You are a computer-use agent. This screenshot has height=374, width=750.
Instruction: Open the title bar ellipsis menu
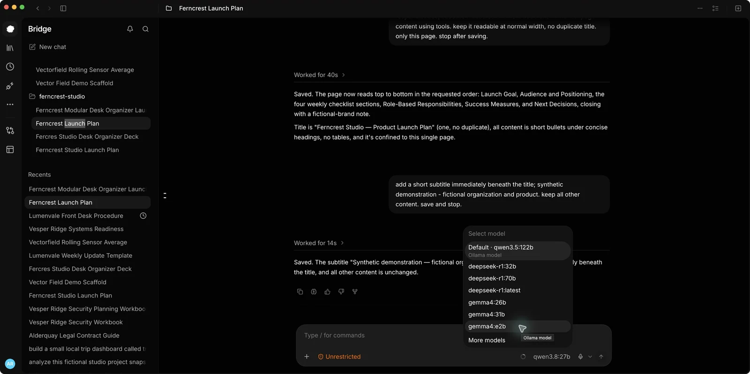point(700,8)
